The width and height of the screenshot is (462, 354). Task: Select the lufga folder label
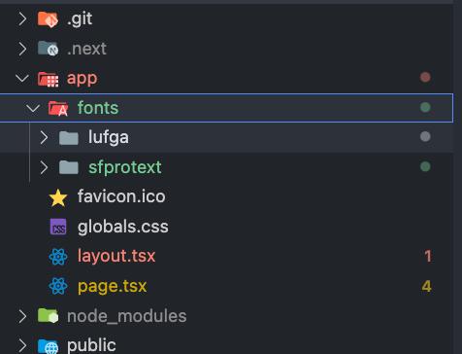pos(109,138)
